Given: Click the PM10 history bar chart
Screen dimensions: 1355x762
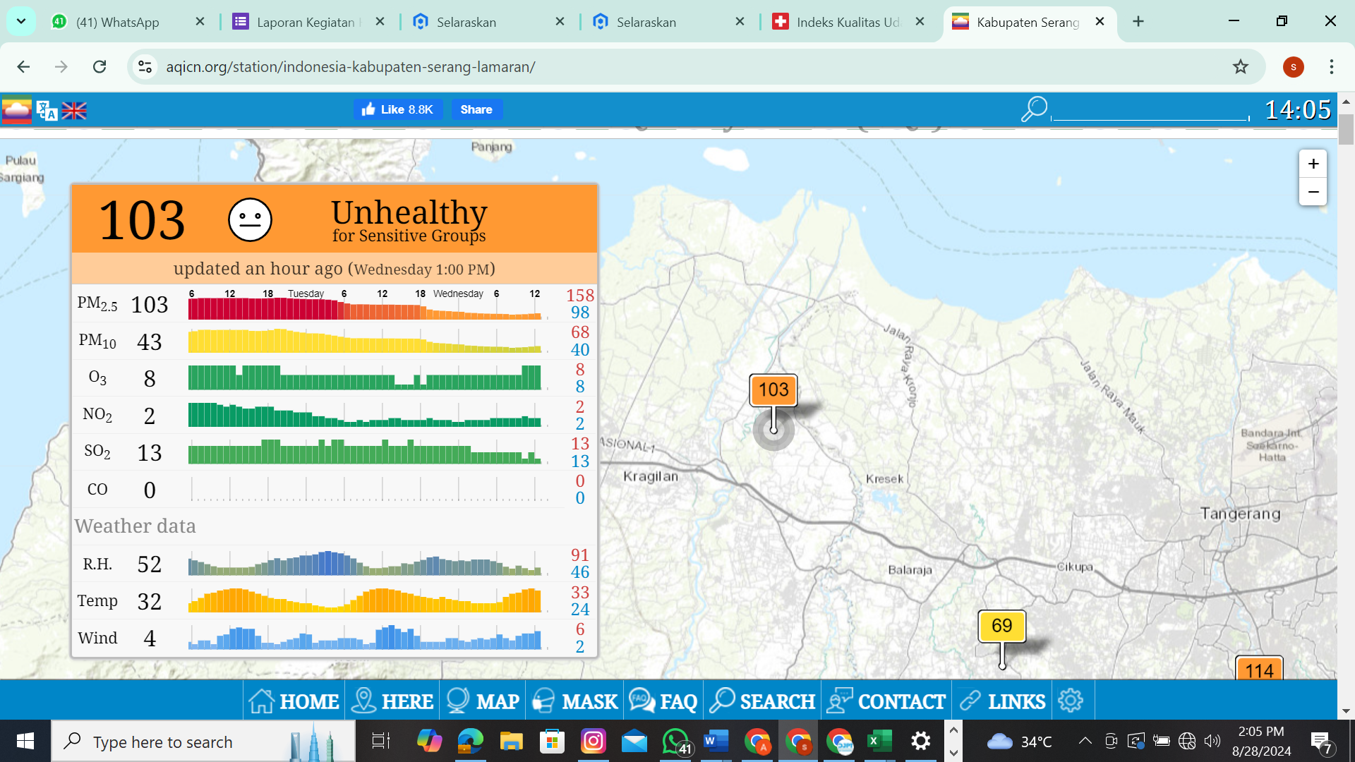Looking at the screenshot, I should (x=365, y=341).
